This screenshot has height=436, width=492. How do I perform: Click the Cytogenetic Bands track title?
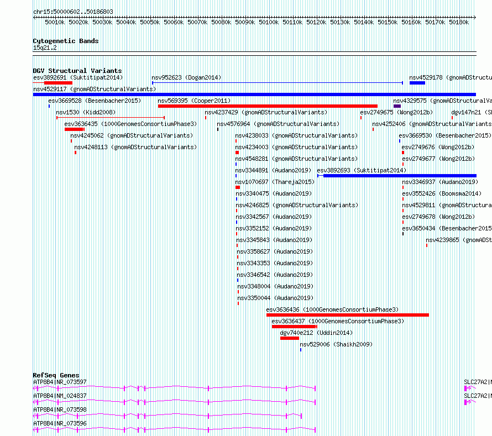tap(66, 41)
